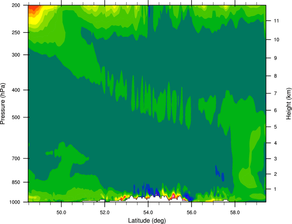Viewport: 292px width, 224px height.
Task: Click the 'Pressure (hPa)' axis title
Action: point(3,103)
